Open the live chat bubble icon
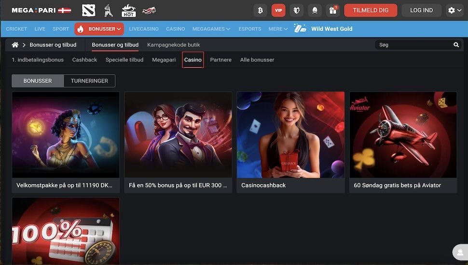The height and width of the screenshot is (265, 468). pyautogui.click(x=460, y=252)
